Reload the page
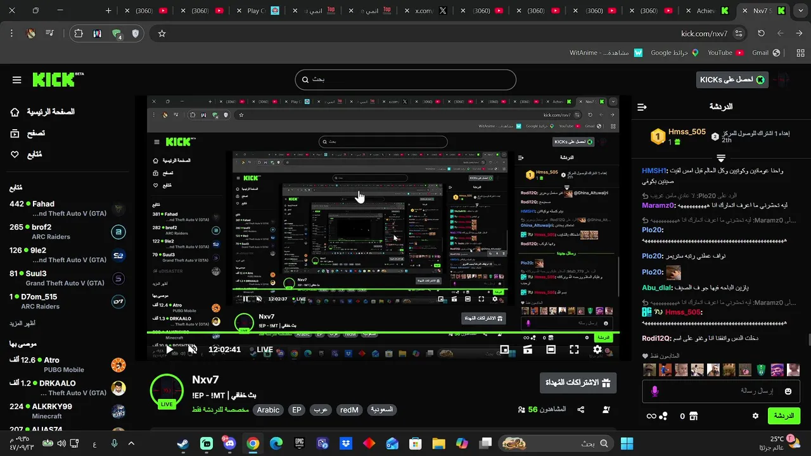This screenshot has height=456, width=811. pos(761,34)
